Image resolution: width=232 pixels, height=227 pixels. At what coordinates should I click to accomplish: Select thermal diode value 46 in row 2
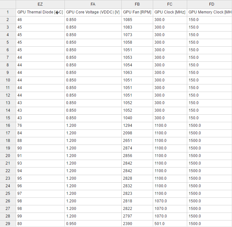click(40, 20)
